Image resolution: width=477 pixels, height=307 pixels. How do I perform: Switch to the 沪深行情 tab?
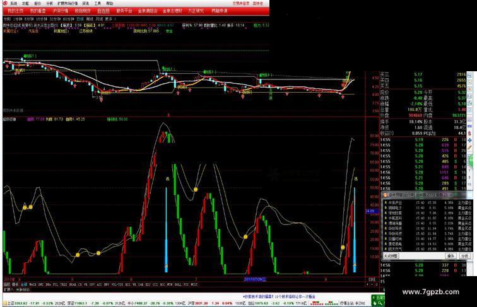click(x=60, y=11)
